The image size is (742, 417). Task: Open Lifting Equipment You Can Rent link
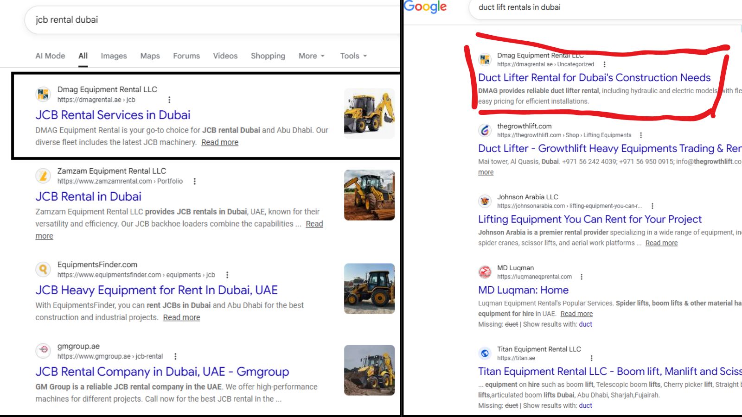pos(590,219)
